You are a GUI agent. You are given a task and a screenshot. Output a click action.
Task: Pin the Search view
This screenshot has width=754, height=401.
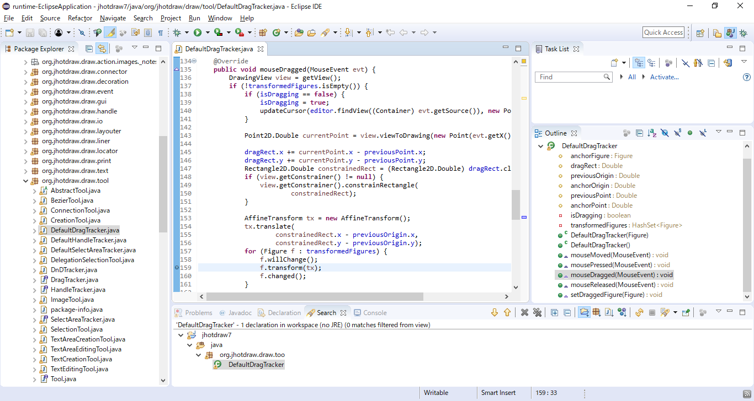[x=686, y=312]
